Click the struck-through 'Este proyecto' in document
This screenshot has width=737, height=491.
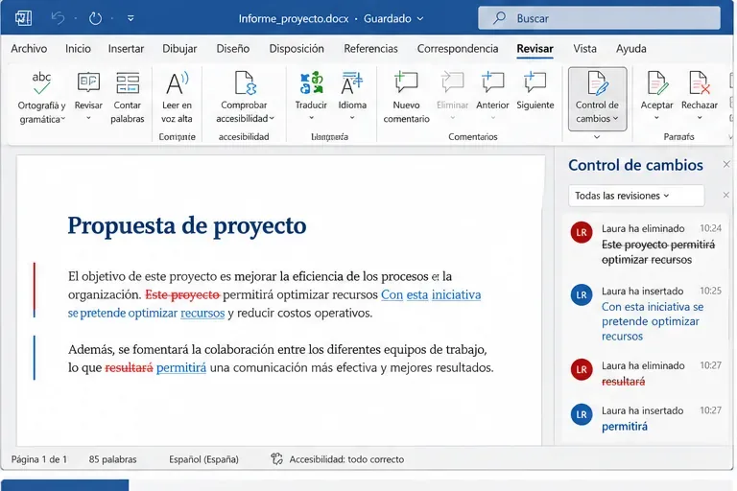tap(182, 294)
